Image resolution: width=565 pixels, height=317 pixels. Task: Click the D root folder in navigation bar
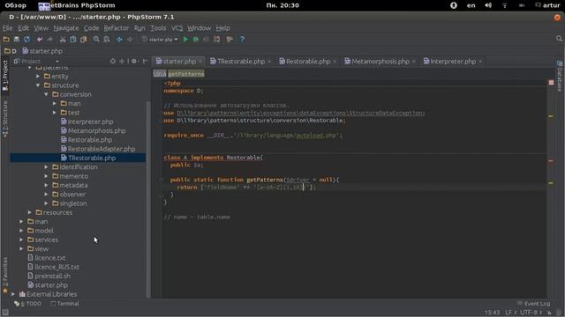(11, 51)
